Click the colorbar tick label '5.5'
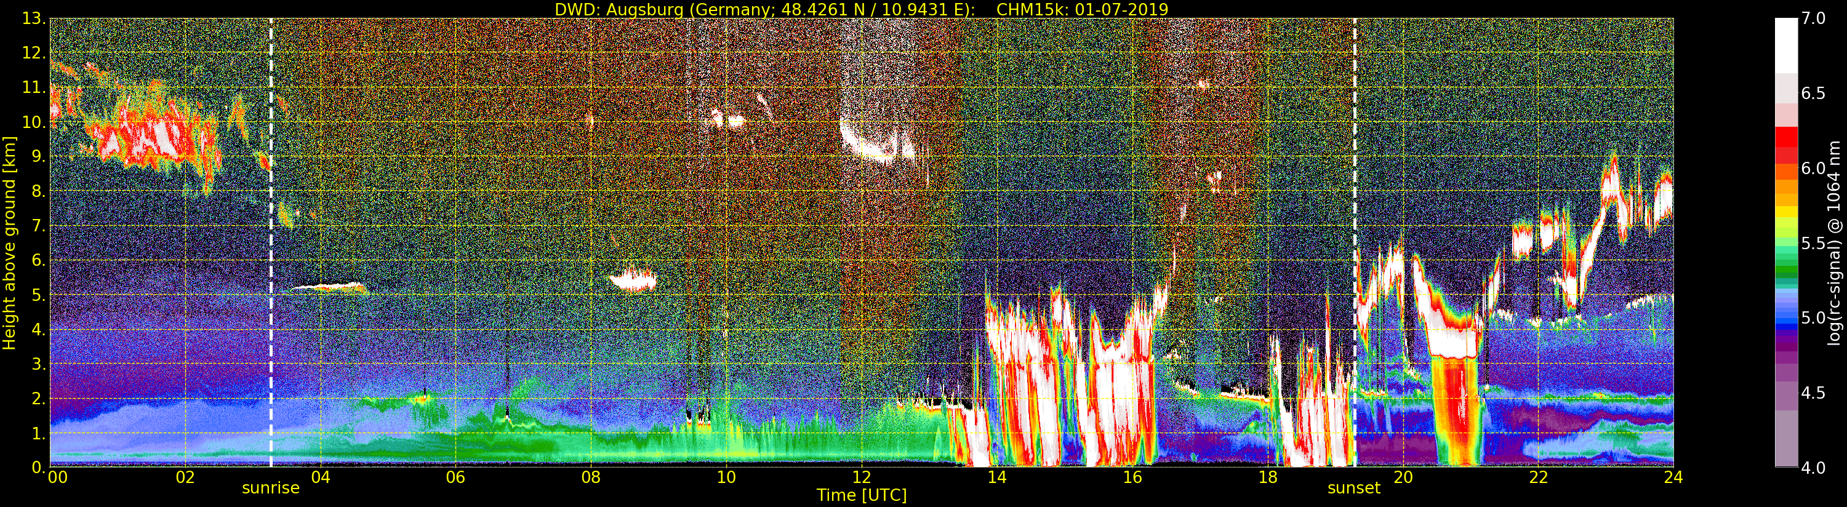The image size is (1847, 507). [x=1813, y=243]
